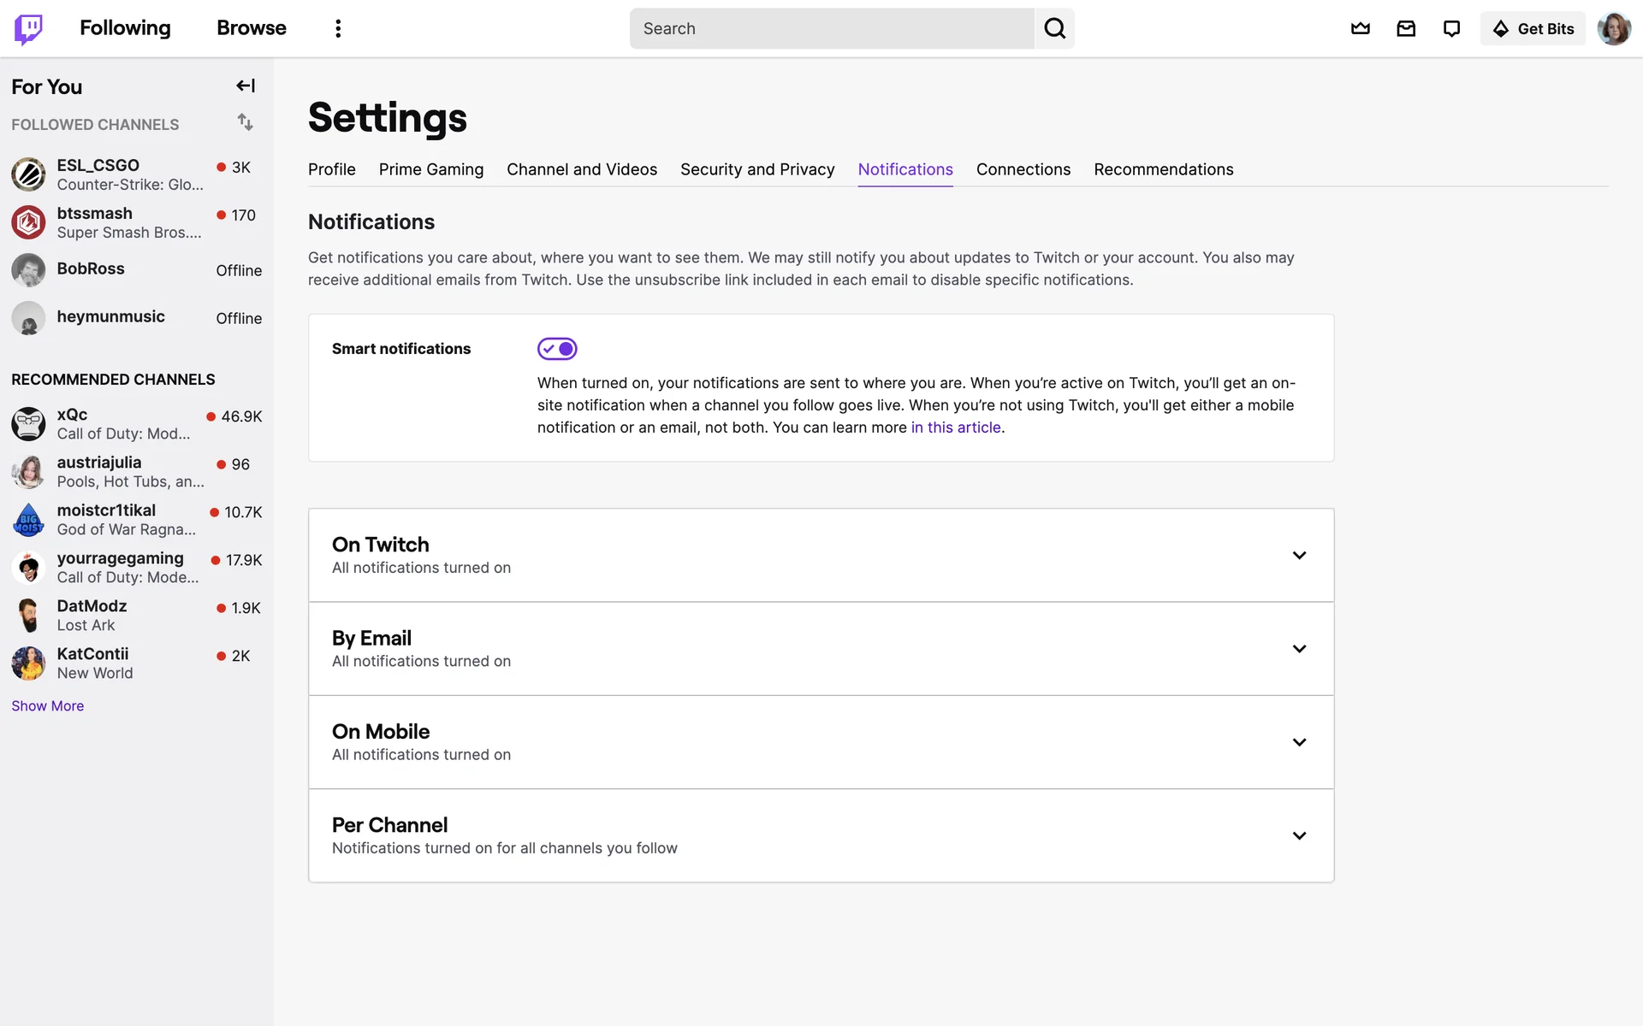Open Prime Loot crown icon
1643x1026 pixels.
[1360, 28]
